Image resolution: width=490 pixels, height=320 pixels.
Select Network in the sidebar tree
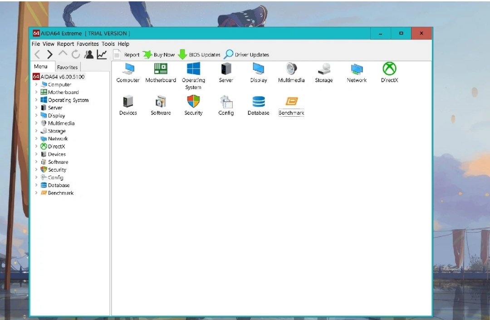point(58,139)
